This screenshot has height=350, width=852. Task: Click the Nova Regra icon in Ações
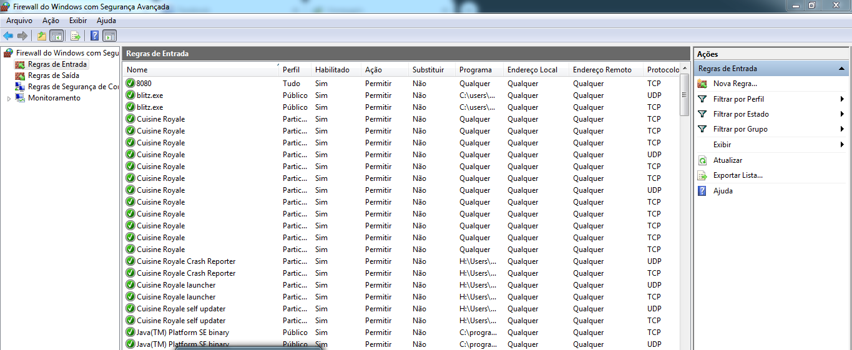tap(702, 84)
